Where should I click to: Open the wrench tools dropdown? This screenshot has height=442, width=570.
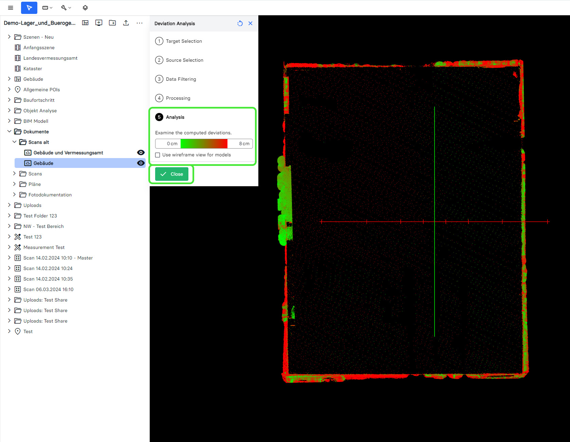pos(66,7)
